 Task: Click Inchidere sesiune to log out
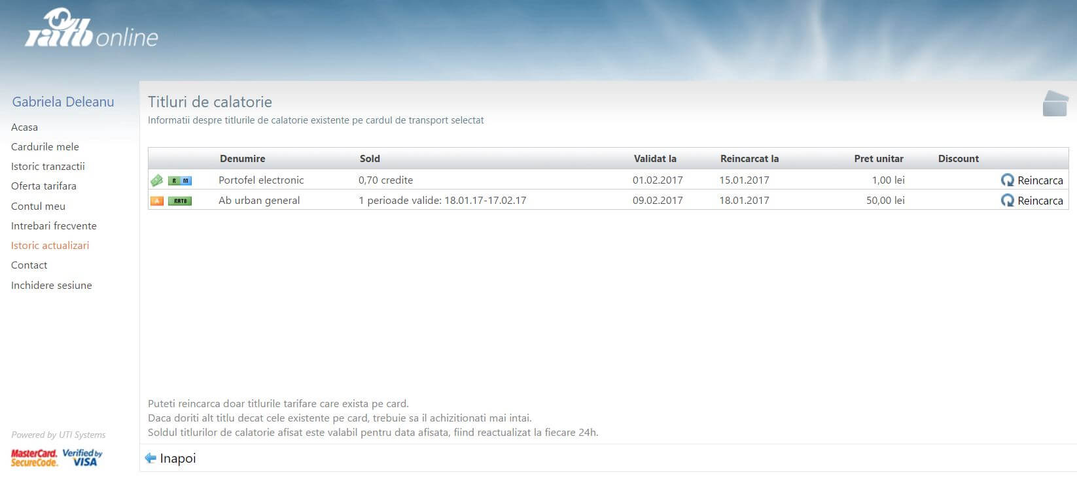pyautogui.click(x=52, y=286)
